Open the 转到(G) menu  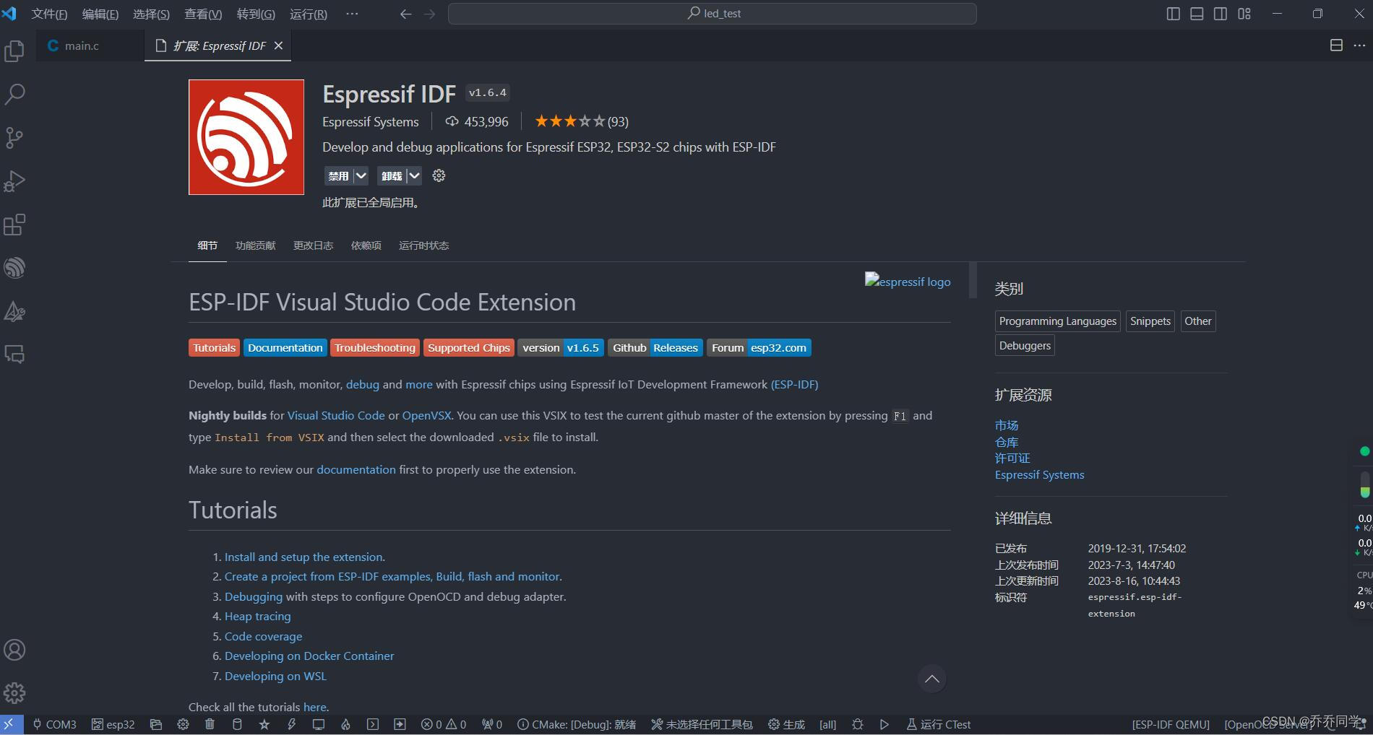pyautogui.click(x=256, y=14)
